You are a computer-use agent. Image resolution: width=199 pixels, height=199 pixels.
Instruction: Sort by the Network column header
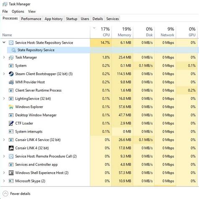click(165, 32)
